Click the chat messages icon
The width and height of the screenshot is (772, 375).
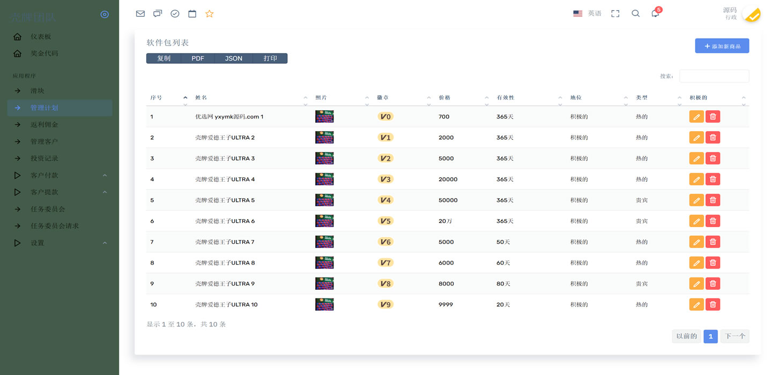(x=158, y=14)
